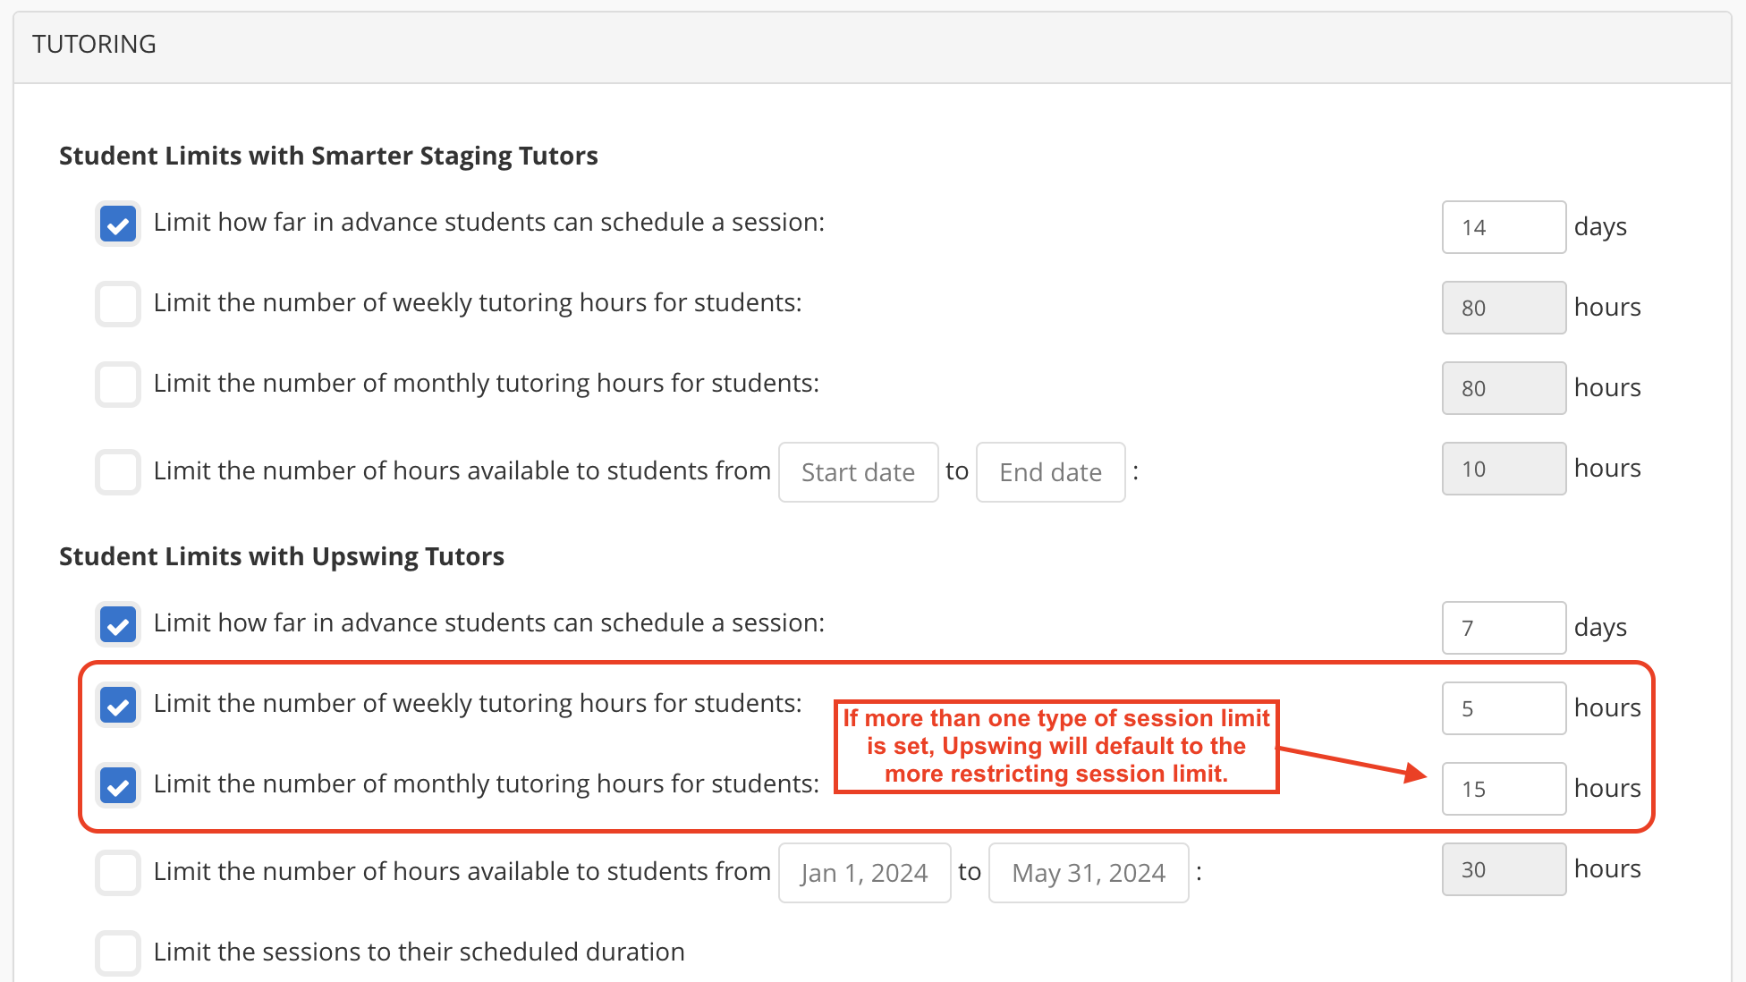Viewport: 1746px width, 982px height.
Task: Edit Upswing weekly 5 hours field
Action: 1504,708
